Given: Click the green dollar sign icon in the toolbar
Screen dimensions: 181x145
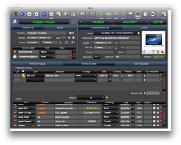Looking at the screenshot, I should 92,14.
